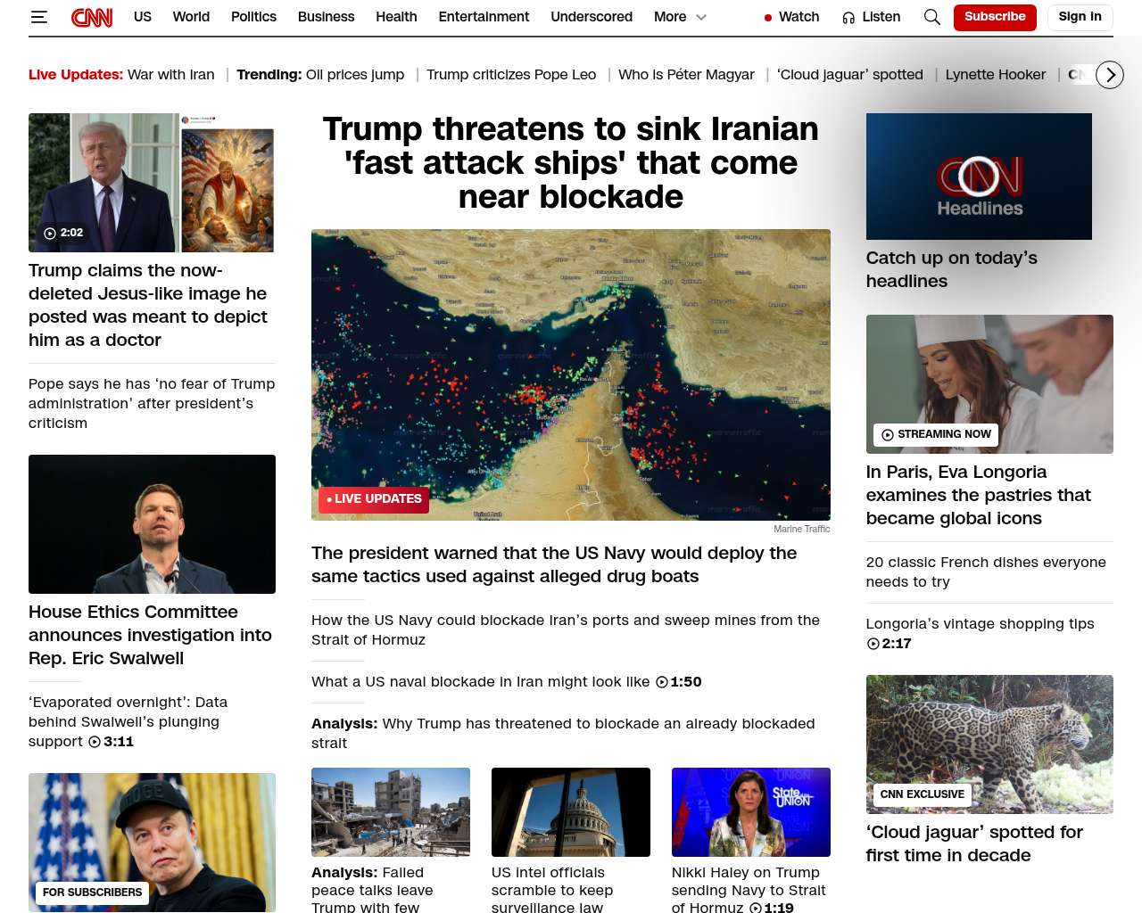The width and height of the screenshot is (1142, 913).
Task: Open 'Cloud jaguar' spotted first time headline
Action: pos(974,844)
